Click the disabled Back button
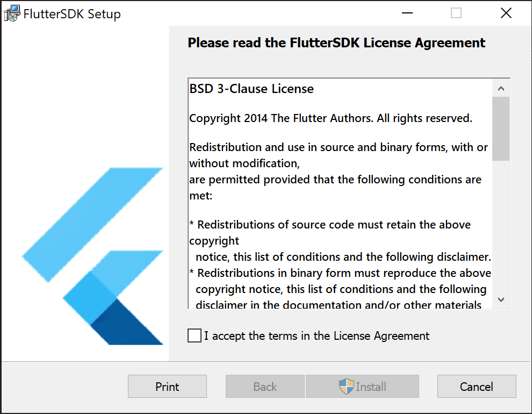The image size is (532, 414). 265,387
